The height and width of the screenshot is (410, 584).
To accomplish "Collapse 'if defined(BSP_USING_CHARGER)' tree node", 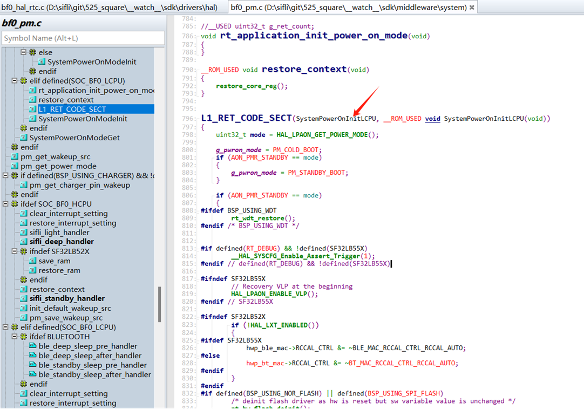I will tap(5, 175).
